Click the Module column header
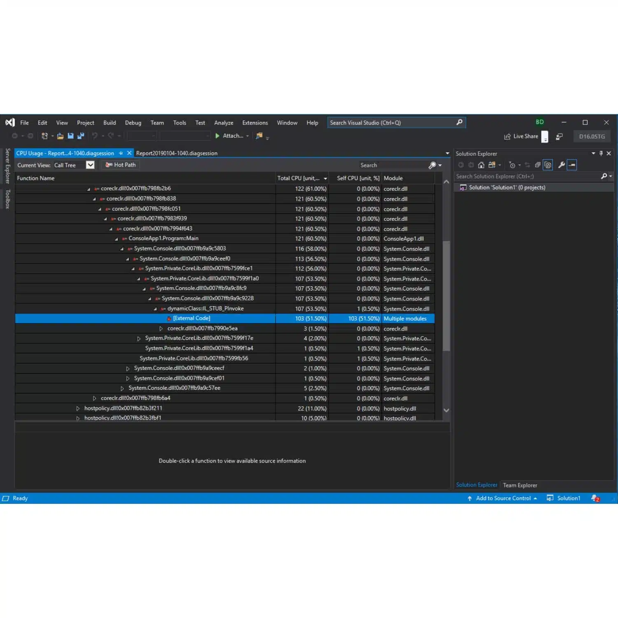 [x=407, y=178]
